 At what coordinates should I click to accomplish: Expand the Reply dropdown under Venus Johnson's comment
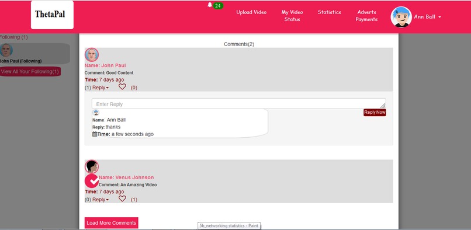pos(101,200)
